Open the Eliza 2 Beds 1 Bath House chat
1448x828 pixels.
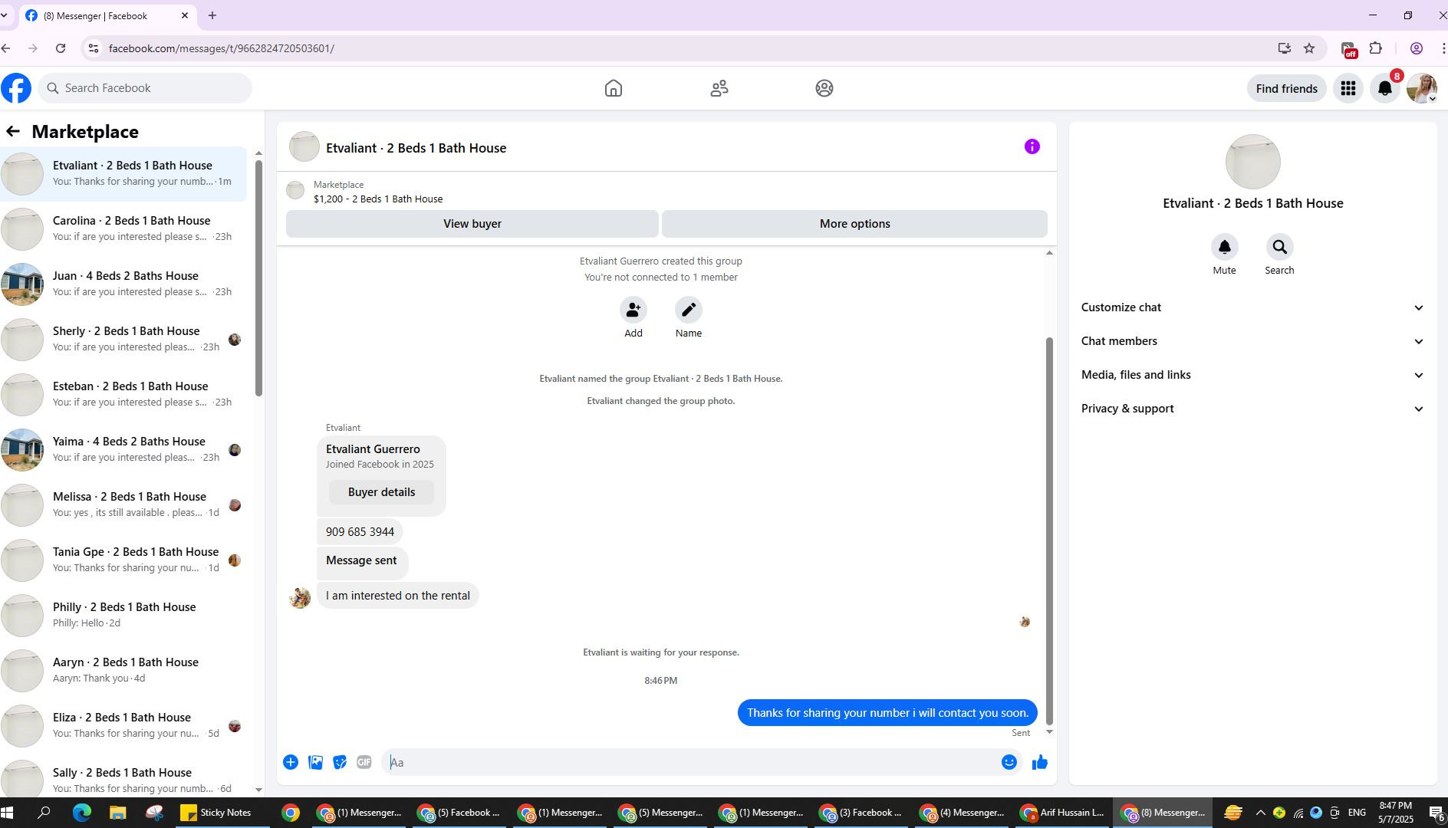[x=123, y=725]
